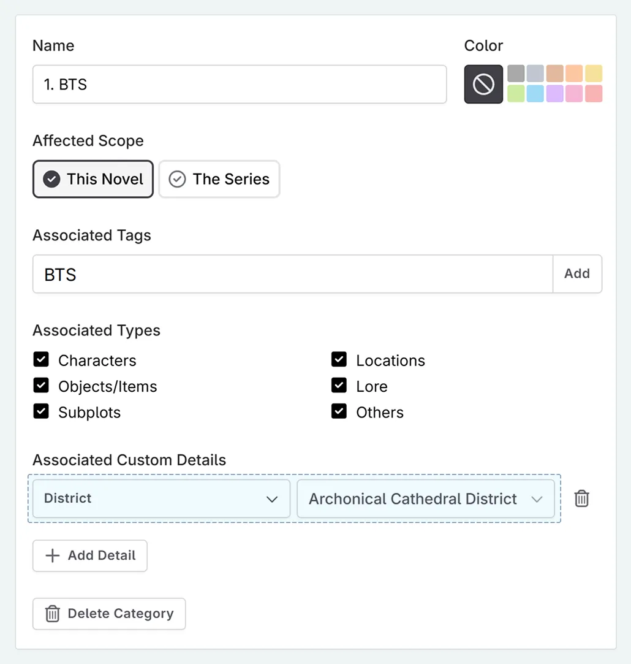
Task: Click the trash icon beside the District detail row
Action: (582, 498)
